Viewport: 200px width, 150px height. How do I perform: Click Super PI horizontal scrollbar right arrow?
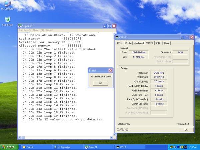click(111, 137)
